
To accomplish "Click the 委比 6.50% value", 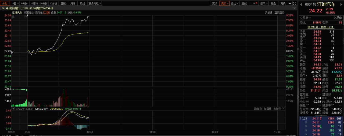I will pyautogui.click(x=316, y=23).
